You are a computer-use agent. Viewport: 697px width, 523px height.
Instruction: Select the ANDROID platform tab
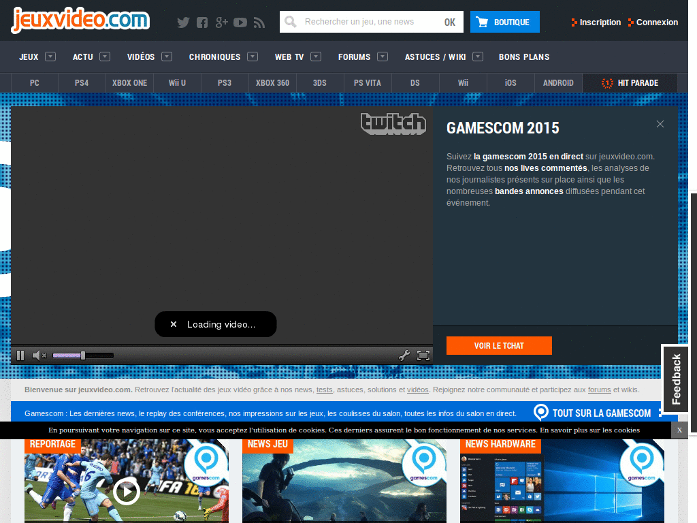(558, 82)
